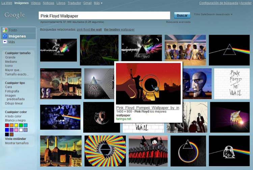Filter by Fotografía type
Image resolution: width=253 pixels, height=170 pixels.
pos(12,91)
